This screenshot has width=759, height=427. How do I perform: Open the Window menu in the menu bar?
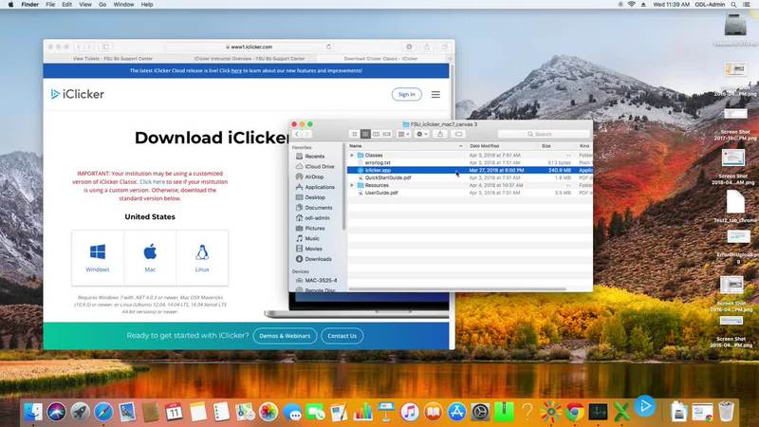click(x=123, y=5)
